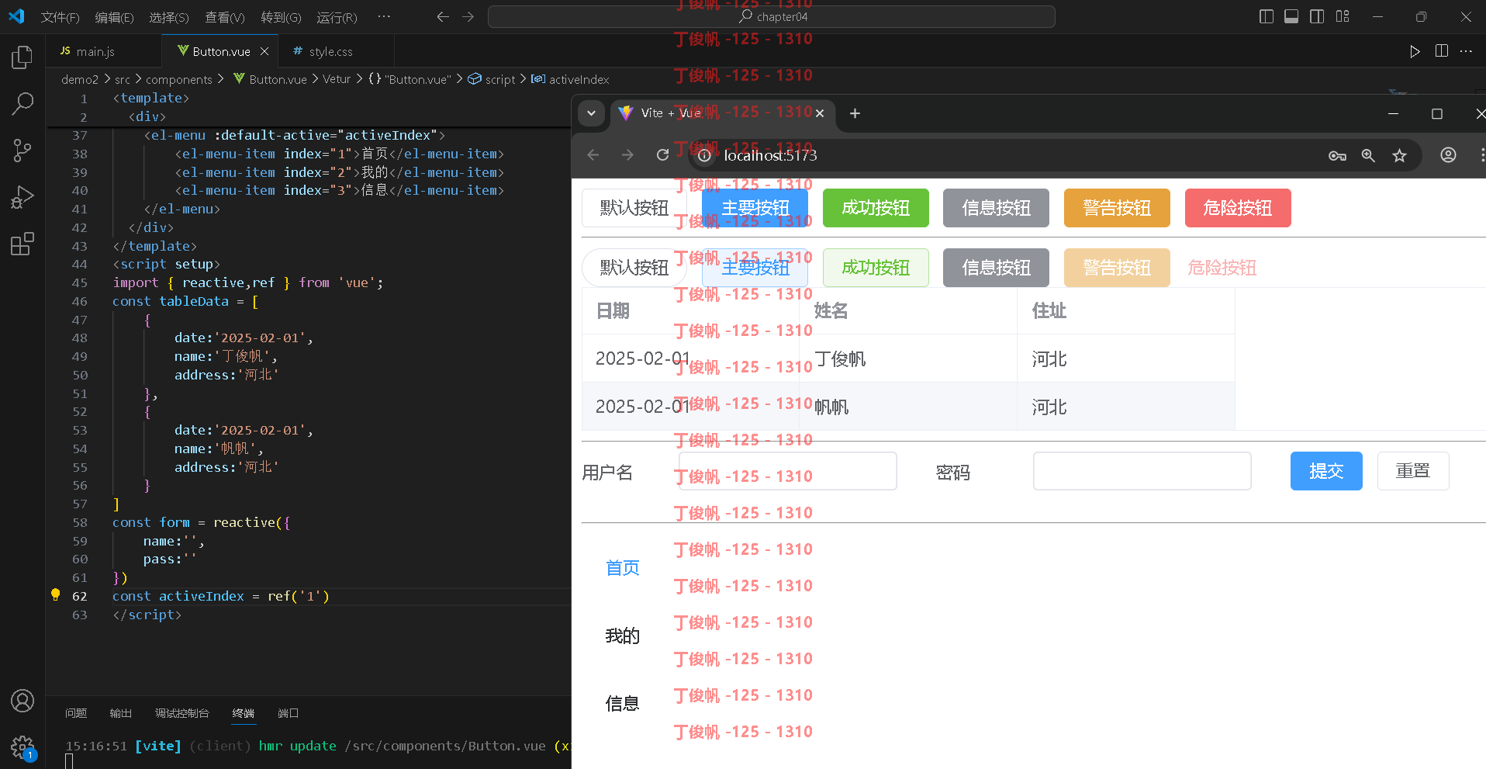Open the 编辑(E) menu
Screen dimensions: 1486x769
point(114,17)
